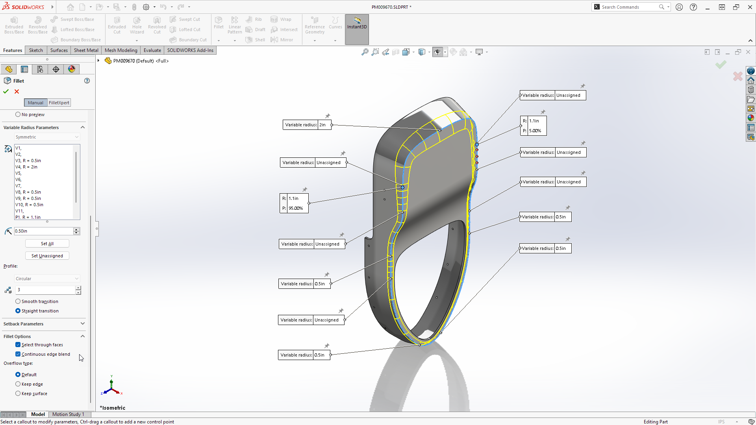Click the Set Unassigned button
The image size is (756, 425).
(47, 255)
